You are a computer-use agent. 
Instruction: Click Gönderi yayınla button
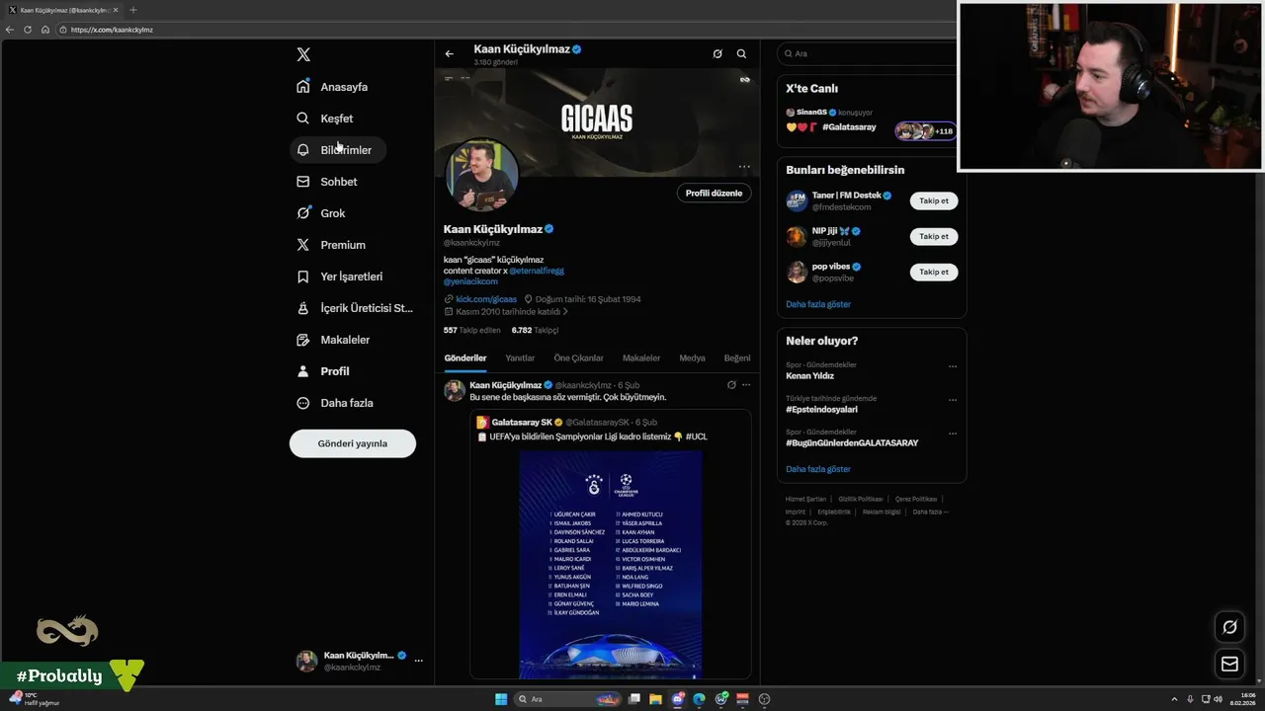coord(353,443)
